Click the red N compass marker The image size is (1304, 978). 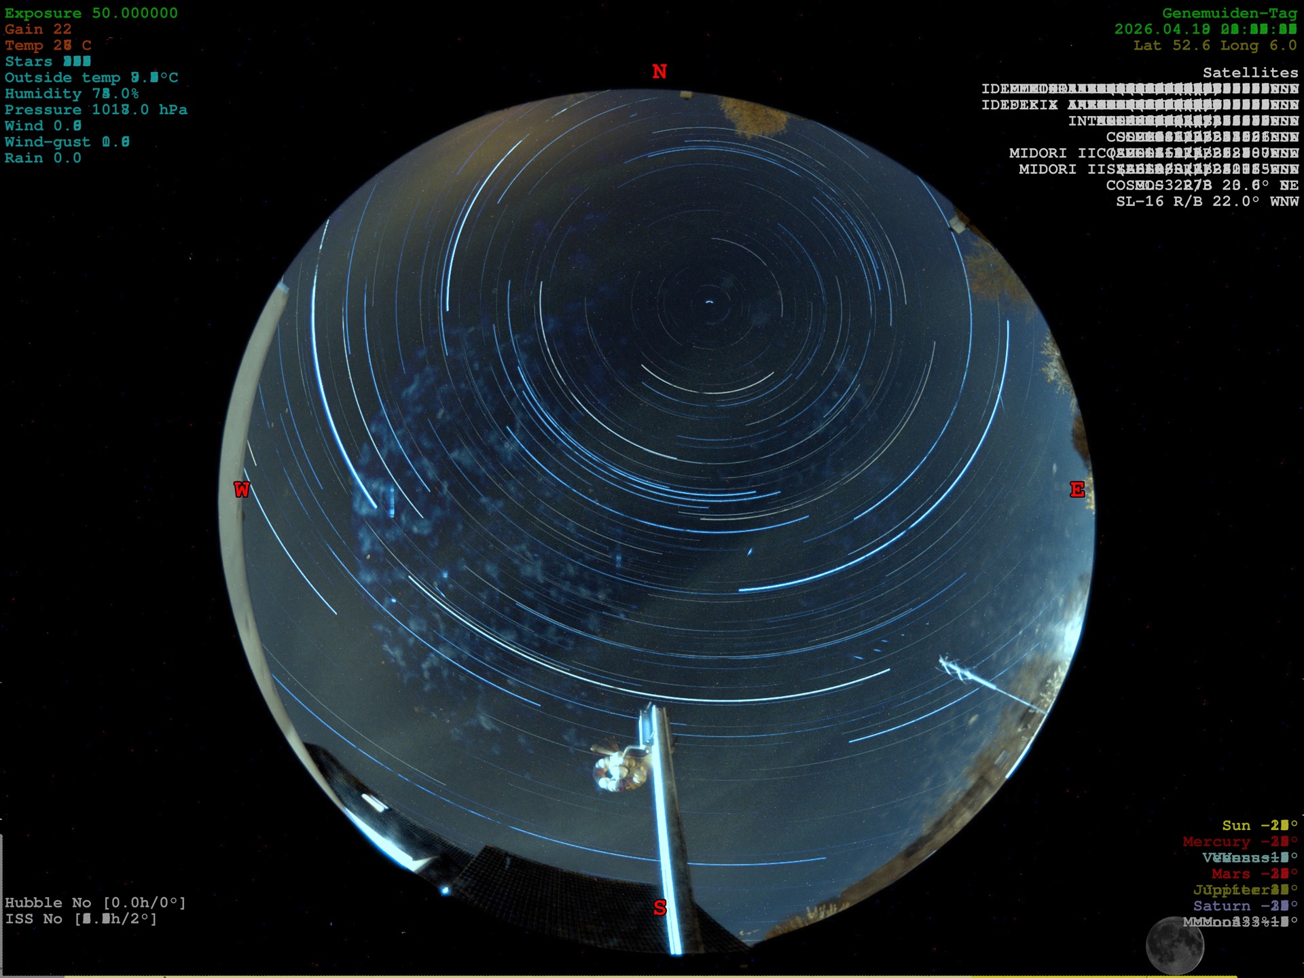pos(659,71)
